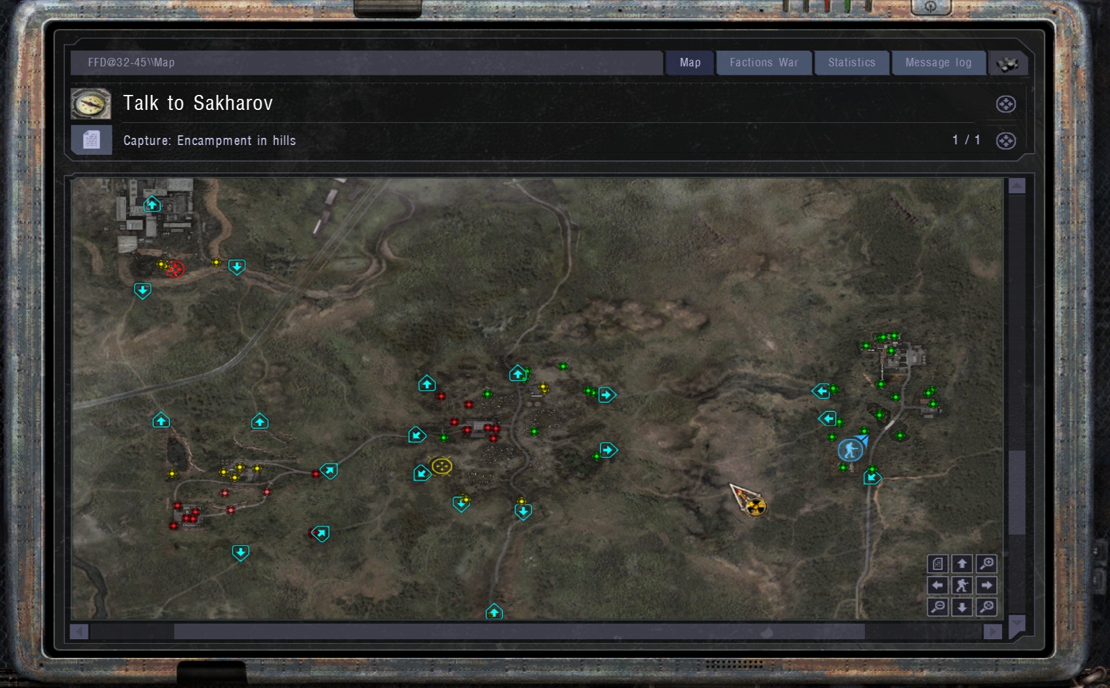Open the Factions War tab
This screenshot has height=688, width=1110.
[764, 63]
